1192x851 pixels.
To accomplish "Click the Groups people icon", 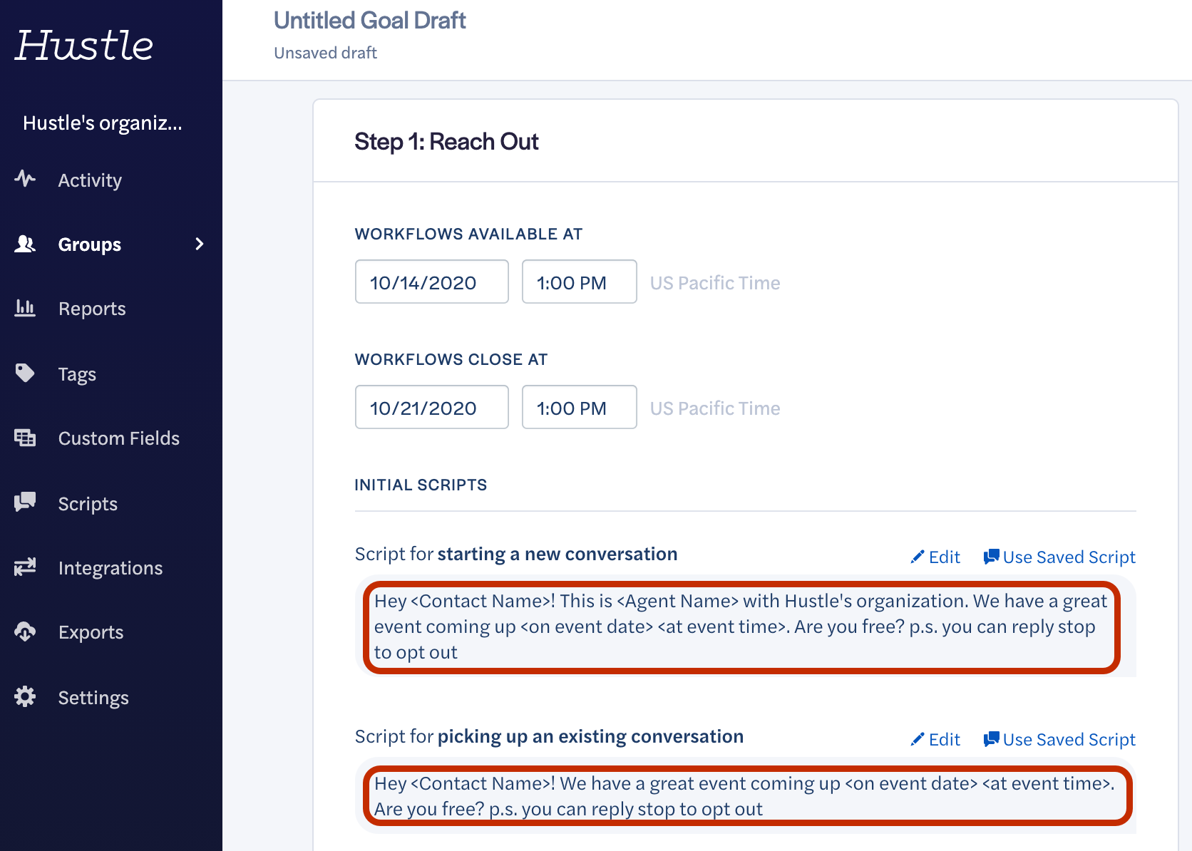I will point(25,244).
